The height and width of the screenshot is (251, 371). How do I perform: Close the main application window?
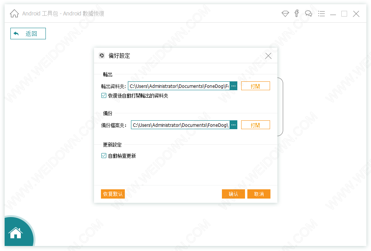(x=356, y=14)
